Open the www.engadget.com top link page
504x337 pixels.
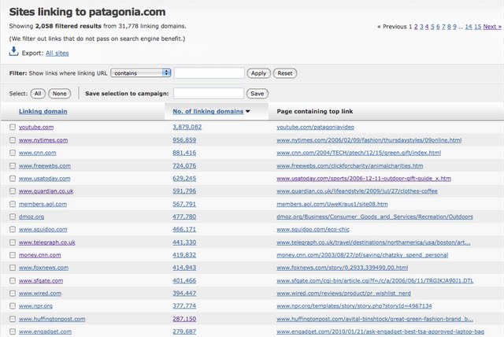pyautogui.click(x=380, y=331)
